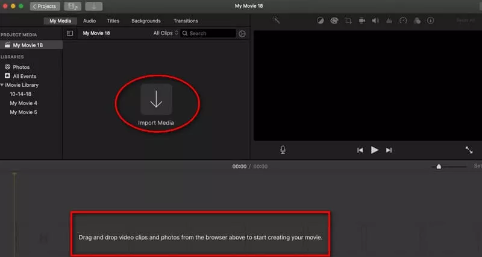Open the color balance tool
Screen dimensions: 482x257
[x=321, y=21]
